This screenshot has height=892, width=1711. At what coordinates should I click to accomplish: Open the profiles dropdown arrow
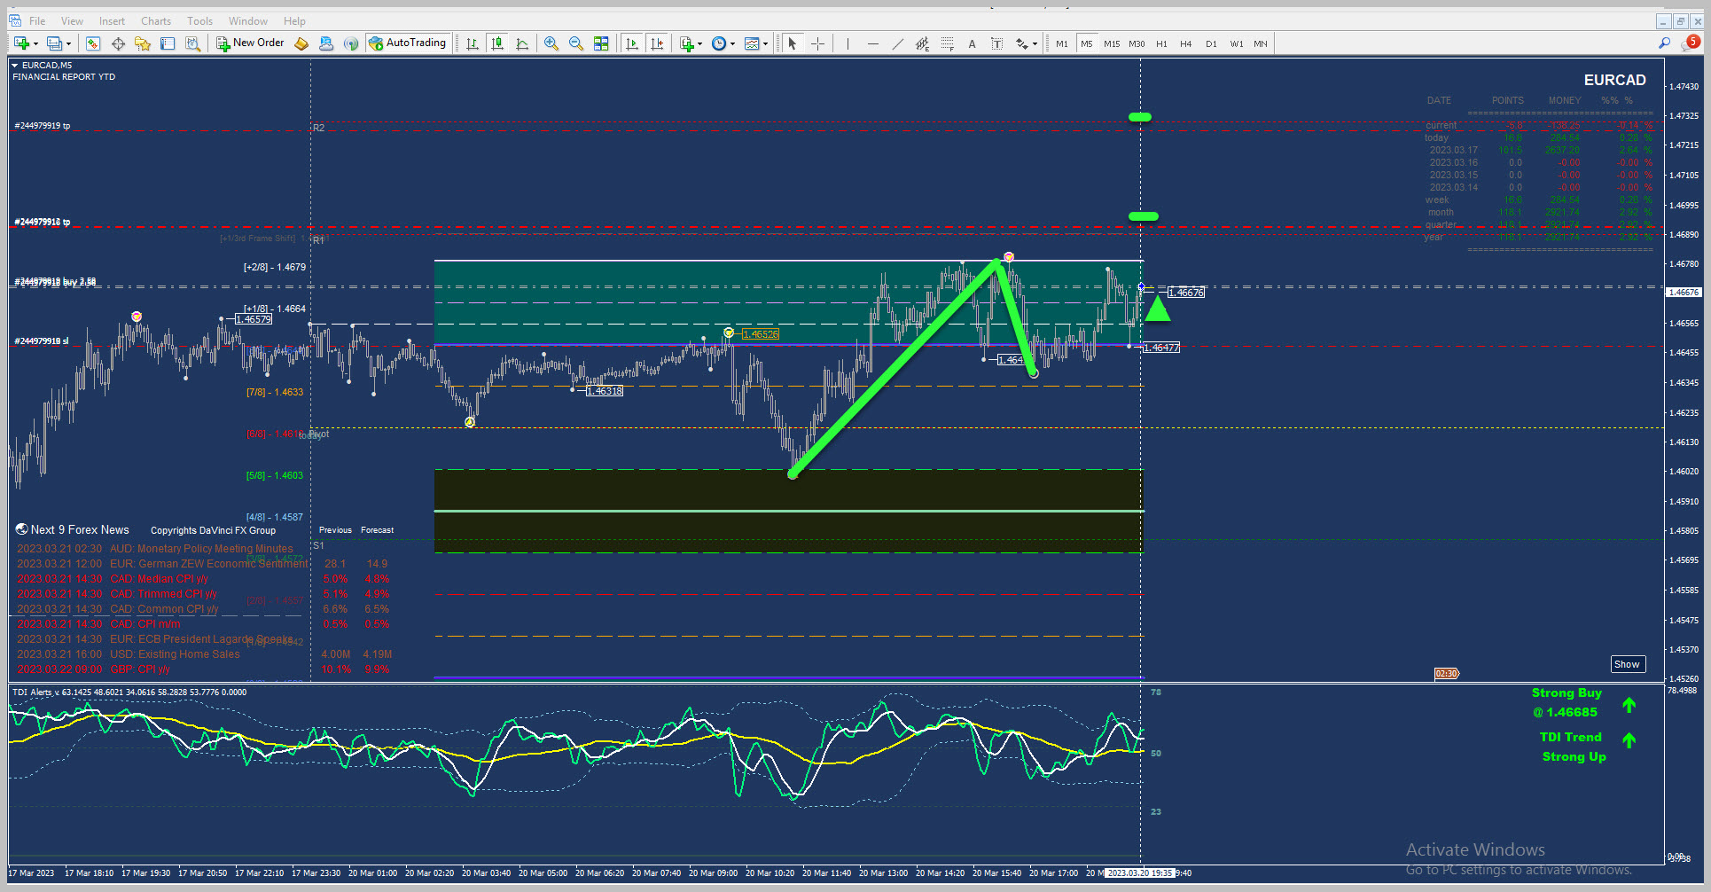tap(69, 43)
